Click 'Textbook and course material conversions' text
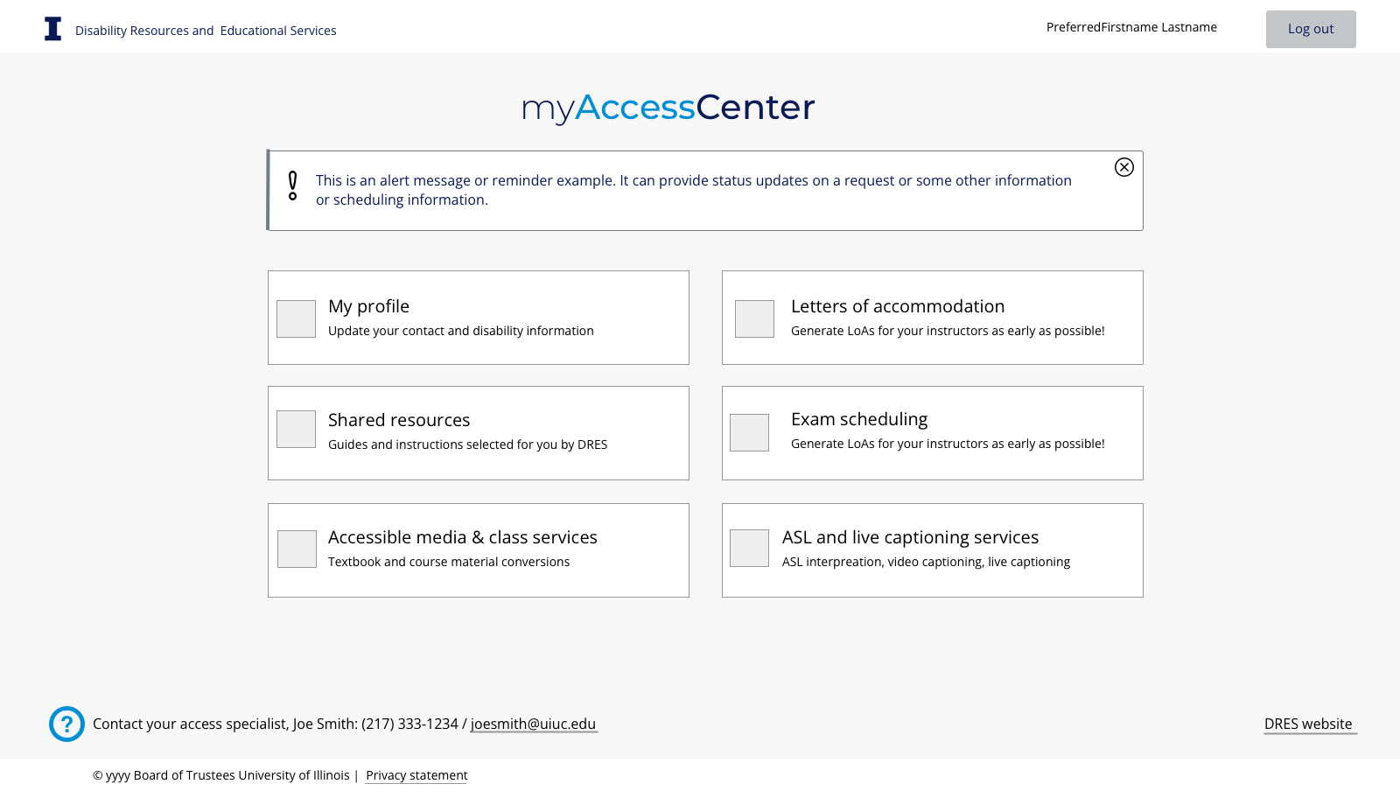Screen dimensions: 1400x812 (449, 562)
